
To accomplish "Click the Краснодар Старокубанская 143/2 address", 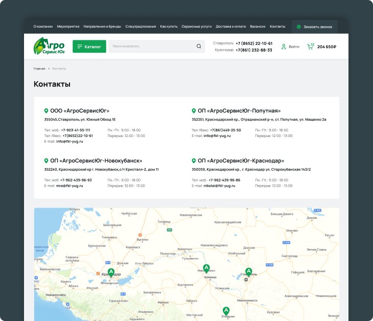I will pyautogui.click(x=251, y=169).
